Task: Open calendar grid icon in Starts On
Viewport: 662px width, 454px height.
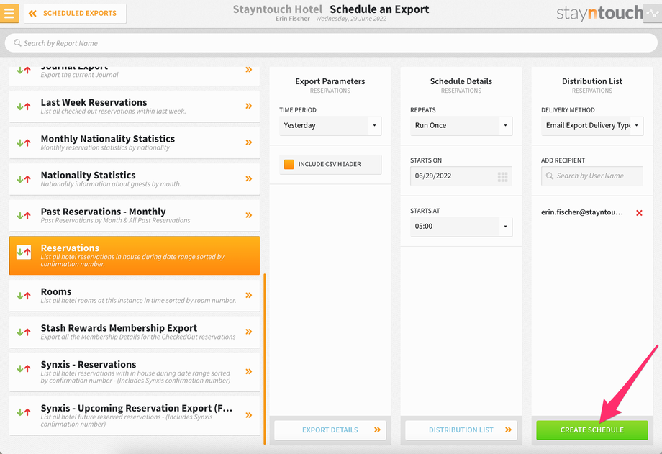Action: [x=502, y=177]
